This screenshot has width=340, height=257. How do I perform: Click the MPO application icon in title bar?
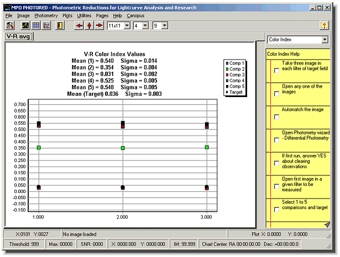(7, 8)
